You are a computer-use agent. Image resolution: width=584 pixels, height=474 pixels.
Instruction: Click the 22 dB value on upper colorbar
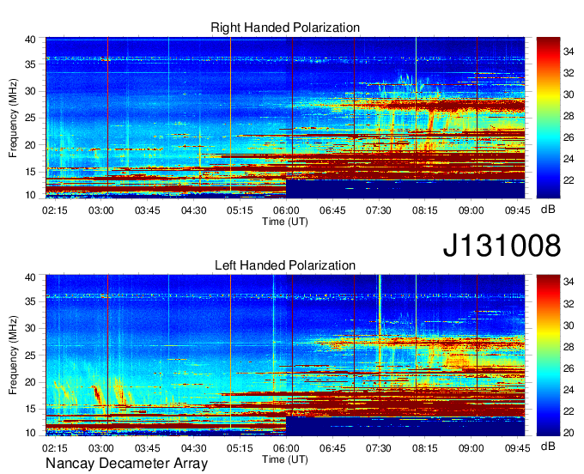tap(569, 180)
